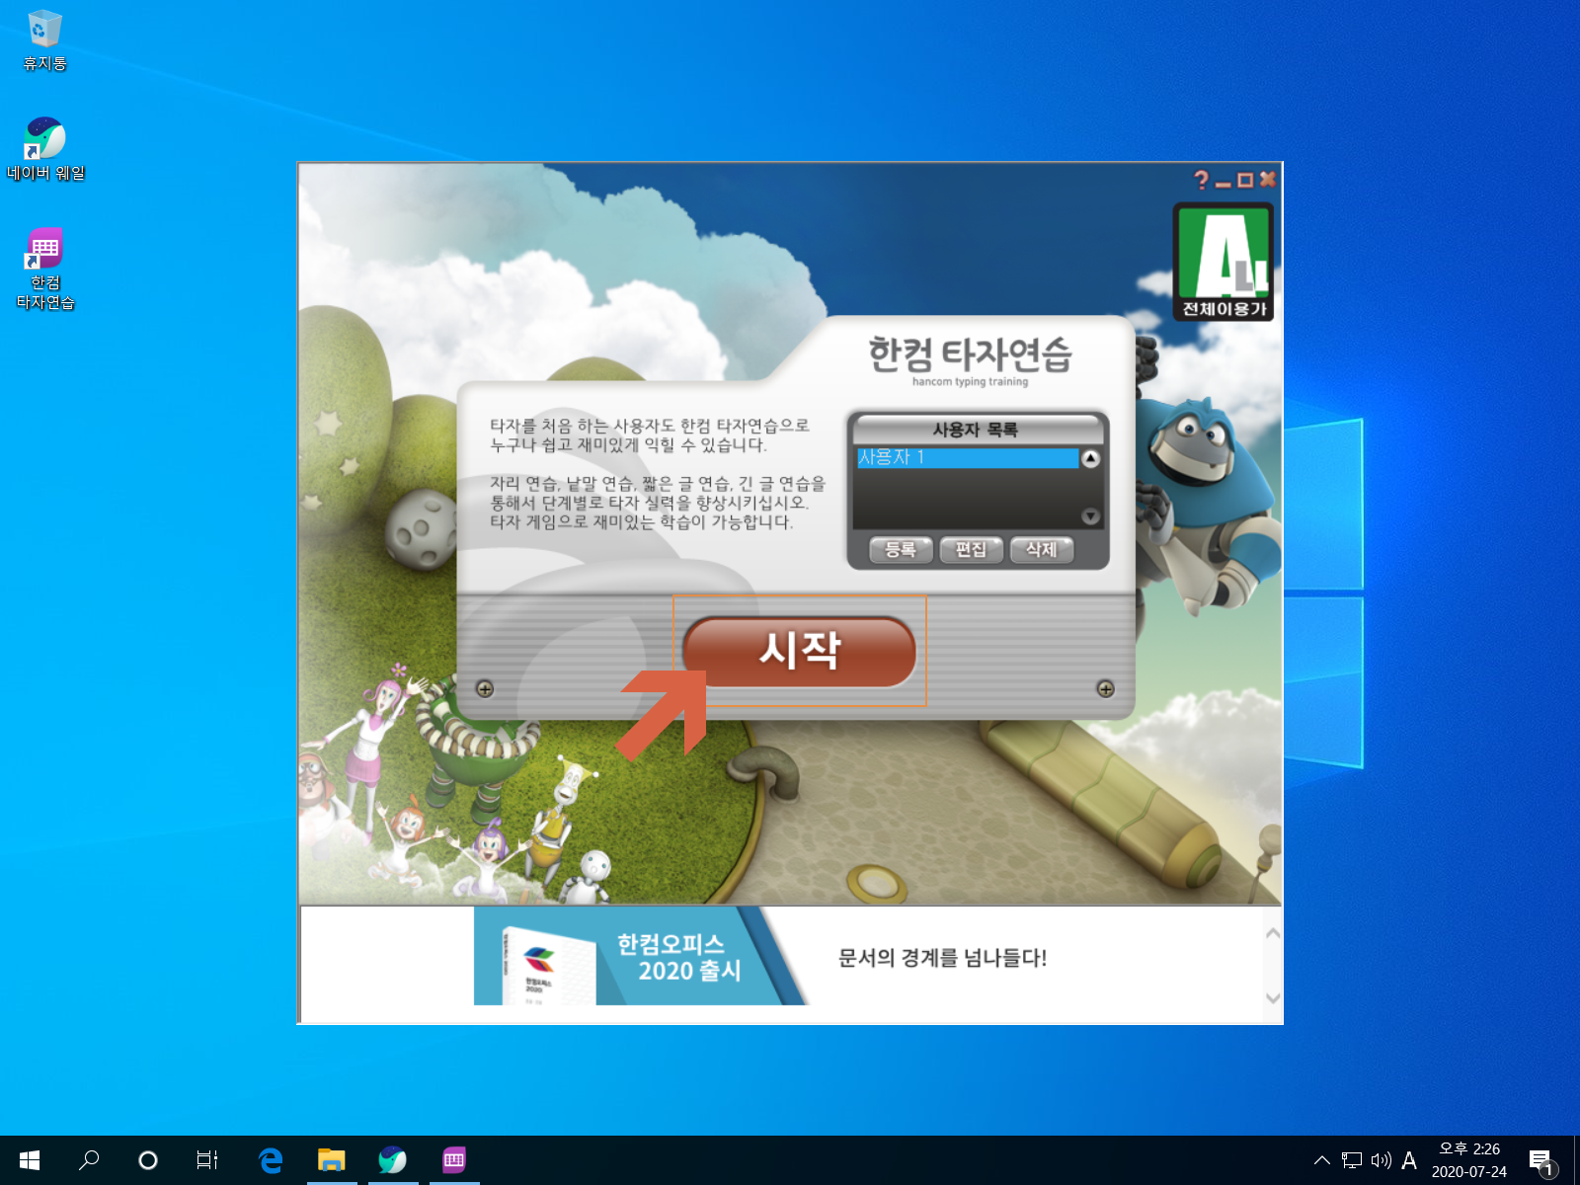Launch Microsoft Edge from taskbar
Screen dimensions: 1580x1185
(x=271, y=1160)
